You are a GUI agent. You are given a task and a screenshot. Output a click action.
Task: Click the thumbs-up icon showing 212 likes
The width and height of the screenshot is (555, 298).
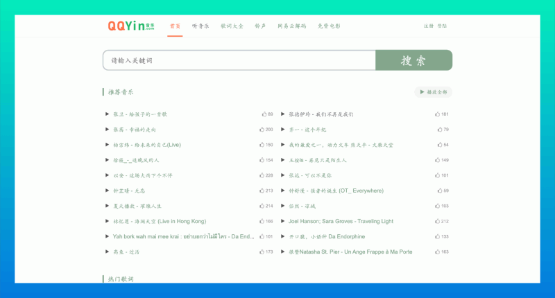[438, 221]
